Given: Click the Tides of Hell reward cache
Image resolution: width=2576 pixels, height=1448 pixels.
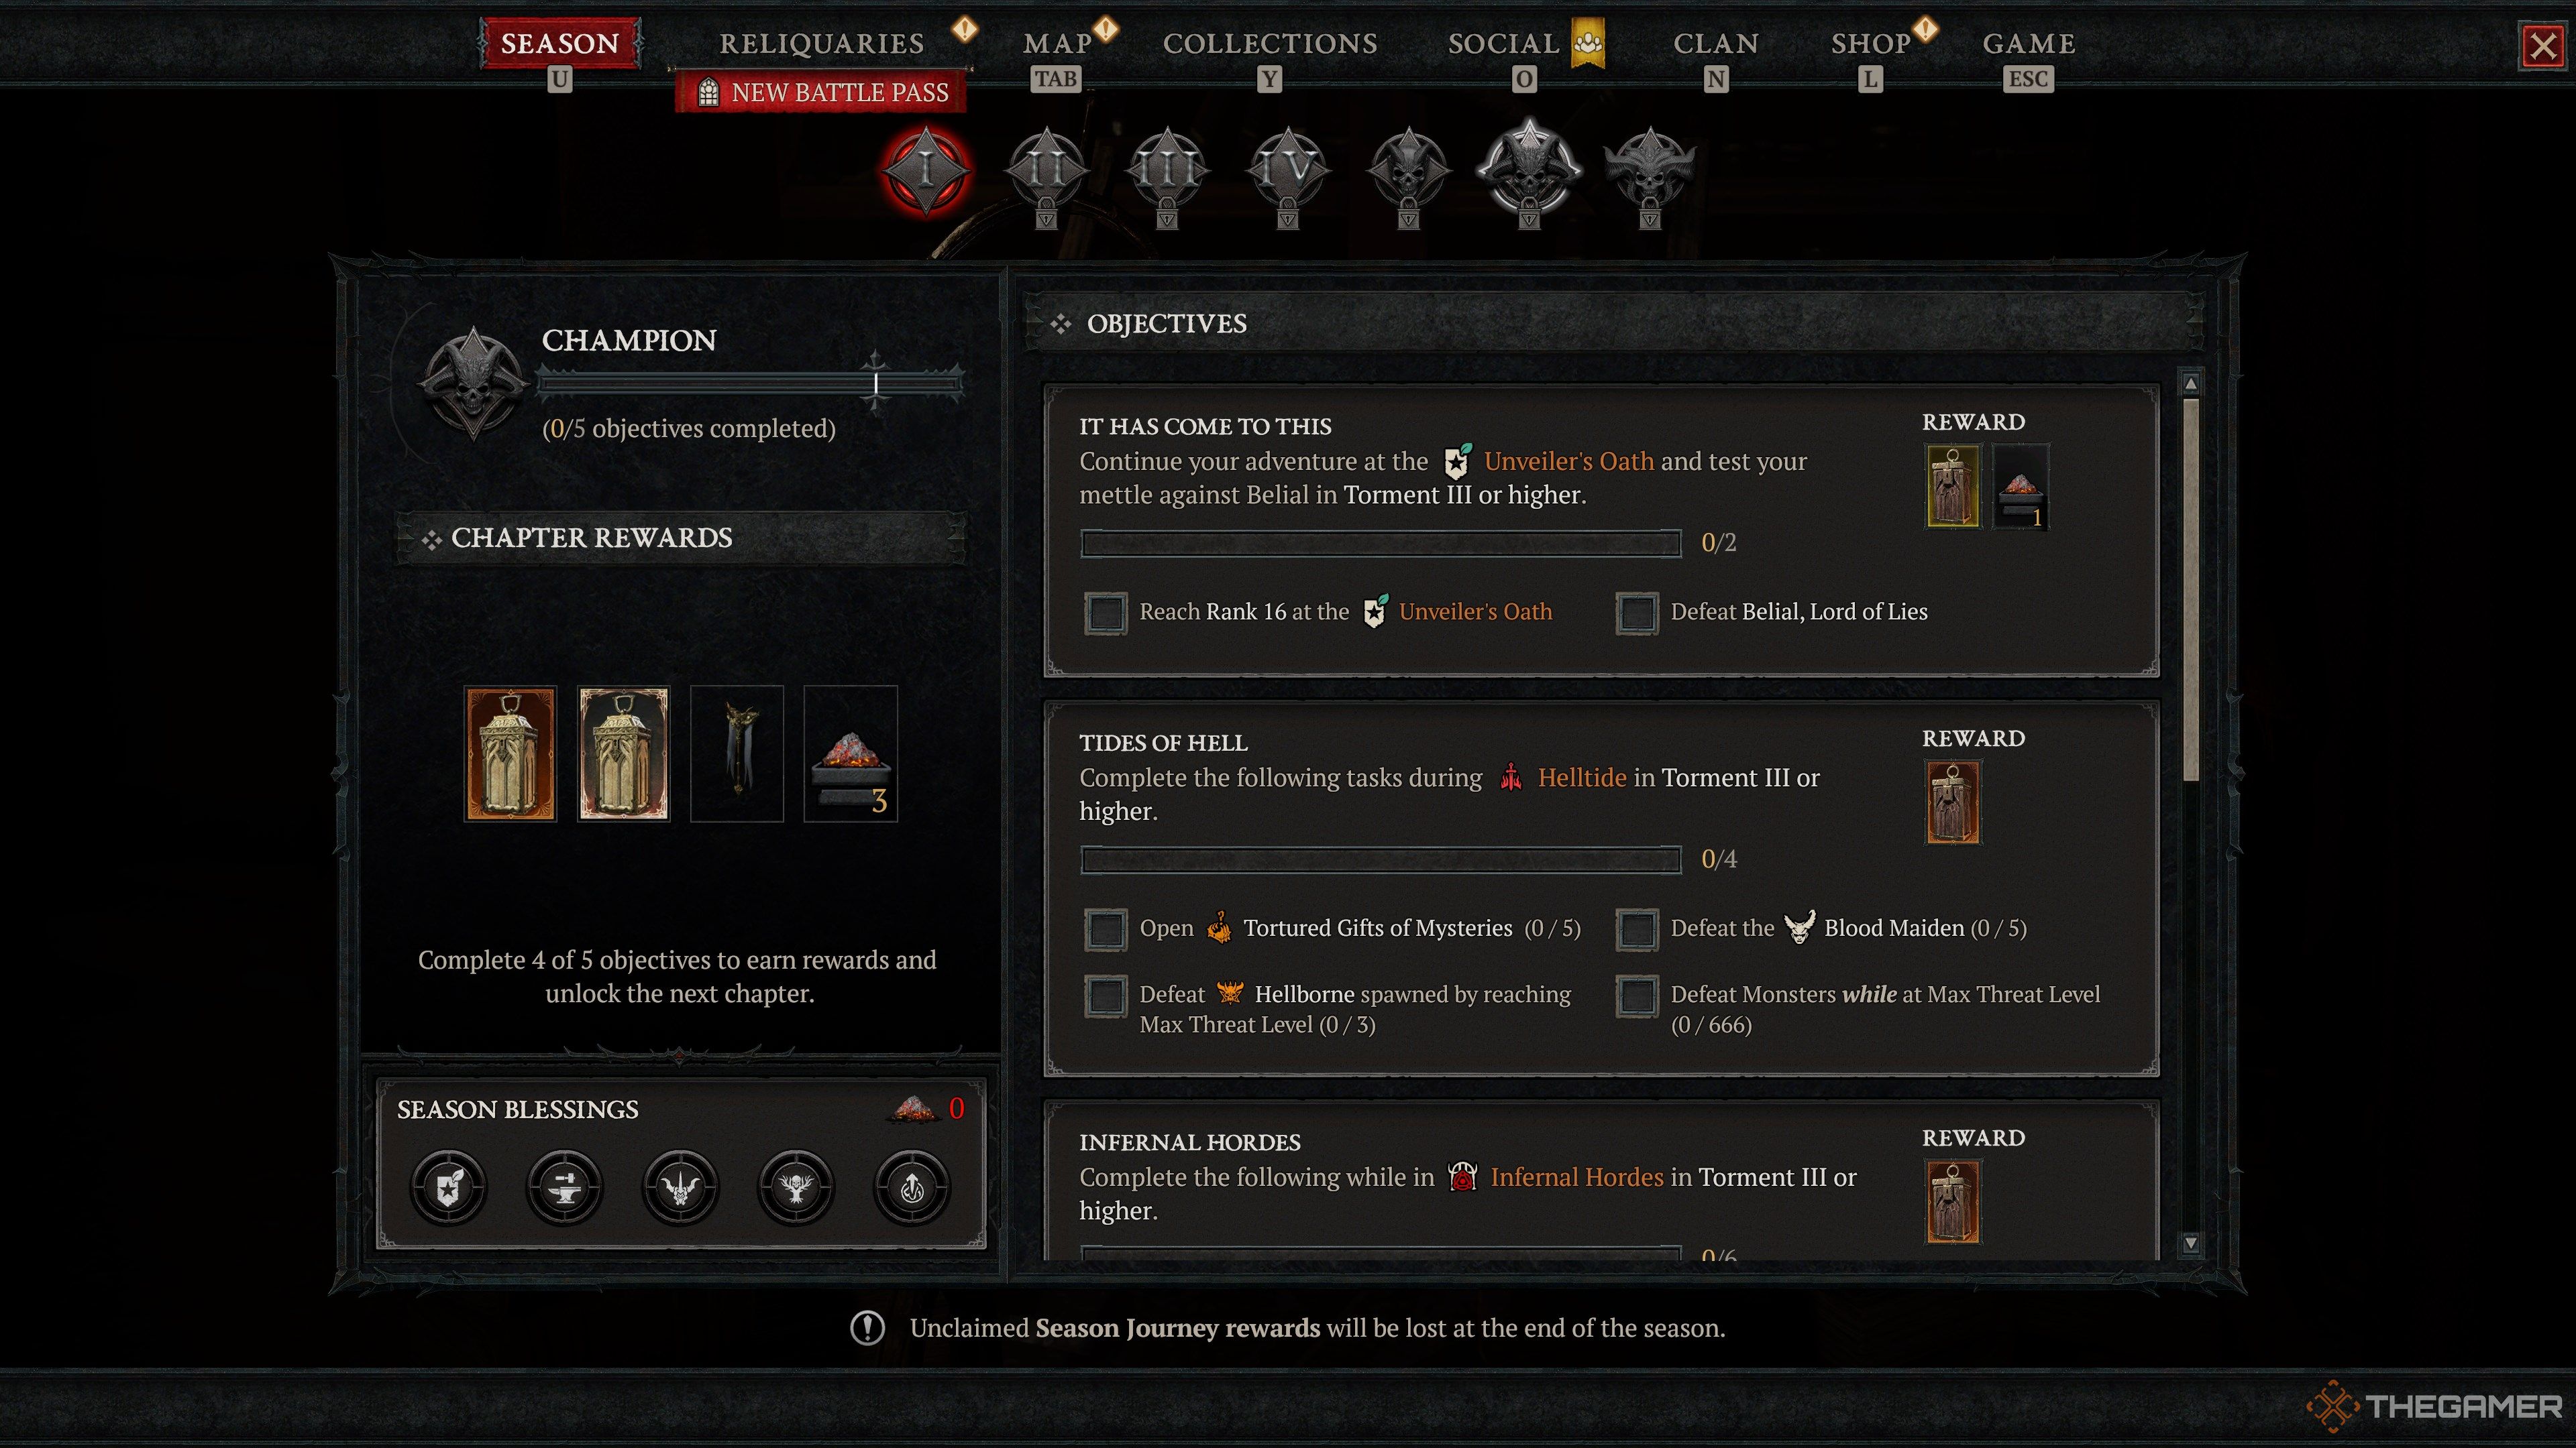Looking at the screenshot, I should click(x=1953, y=802).
